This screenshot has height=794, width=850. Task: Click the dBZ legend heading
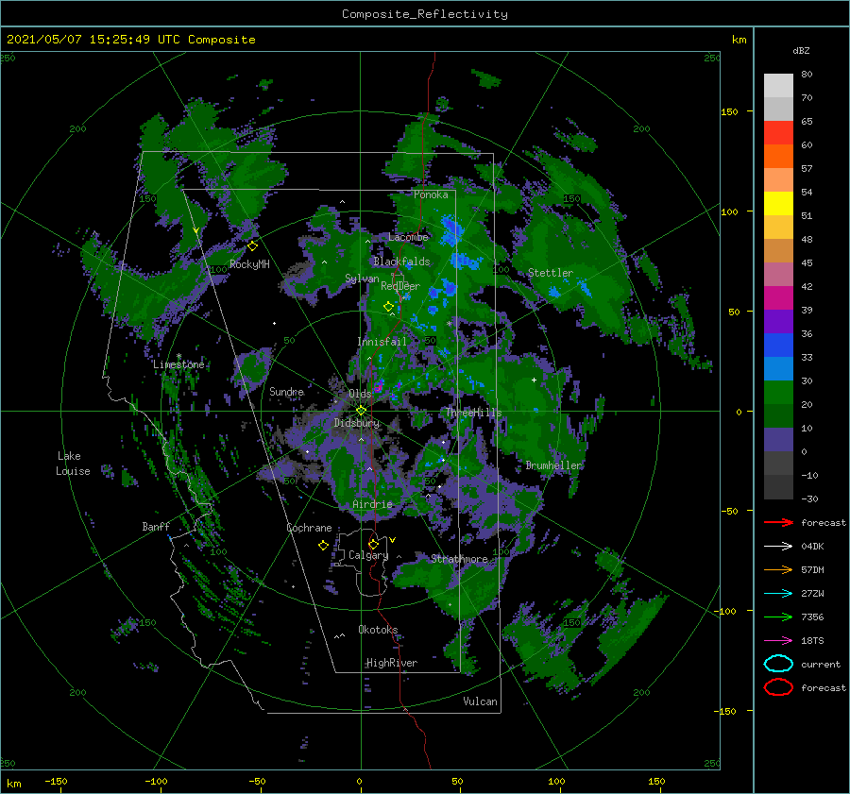(x=801, y=50)
